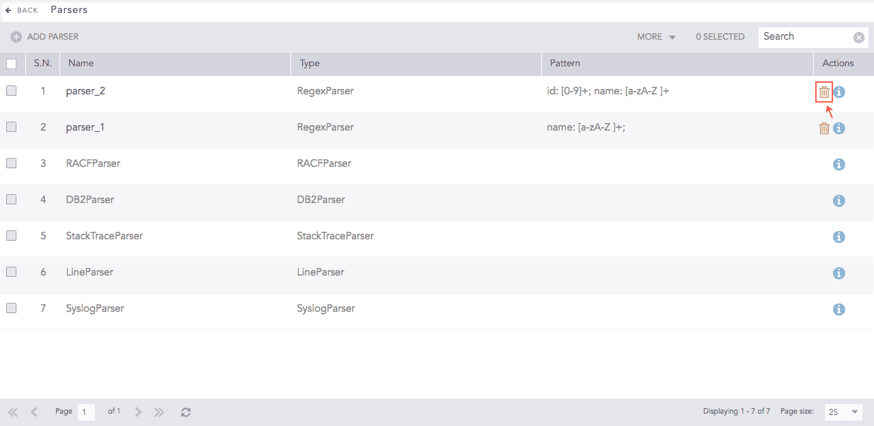874x426 pixels.
Task: Check the RACFParser row checkbox
Action: pos(11,163)
